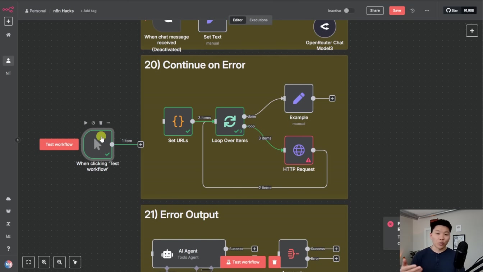Delete trigger node with trash icon
483x272 pixels.
[x=101, y=123]
